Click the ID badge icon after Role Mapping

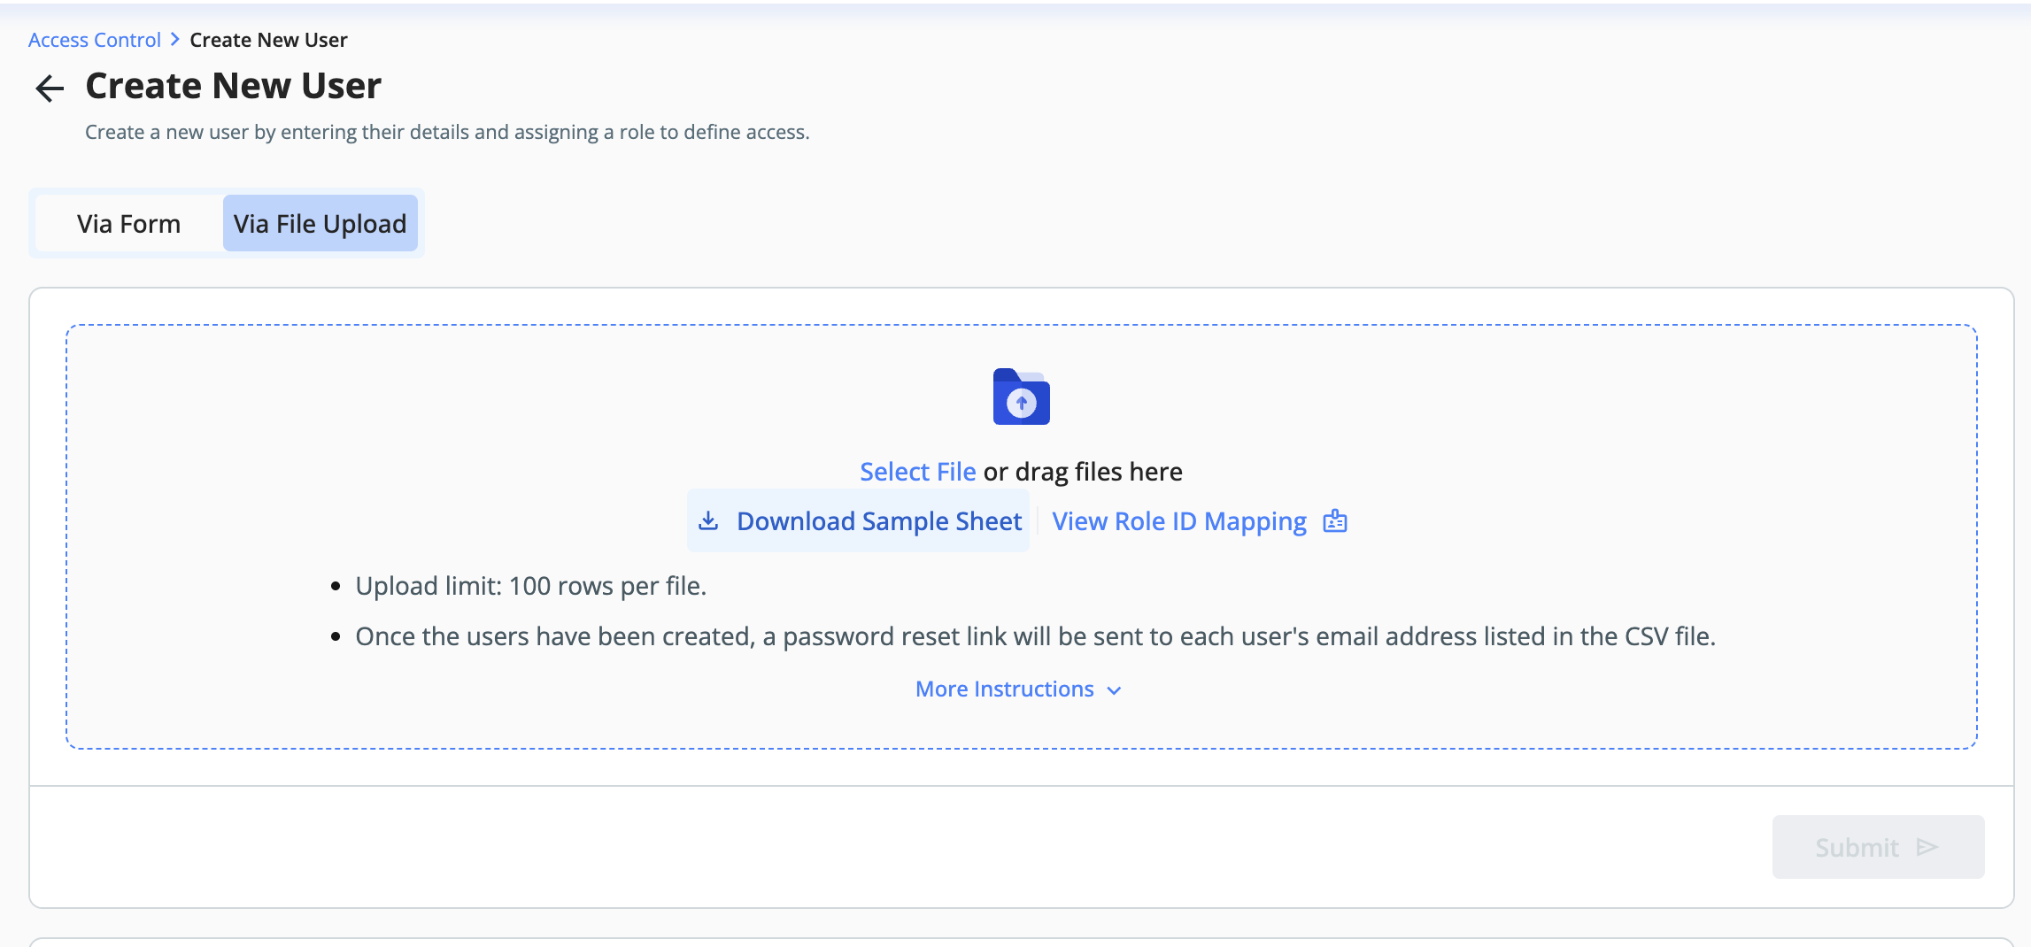(x=1335, y=521)
